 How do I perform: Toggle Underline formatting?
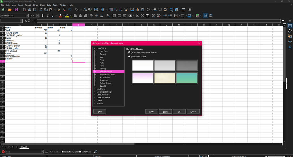pyautogui.click(x=52, y=16)
